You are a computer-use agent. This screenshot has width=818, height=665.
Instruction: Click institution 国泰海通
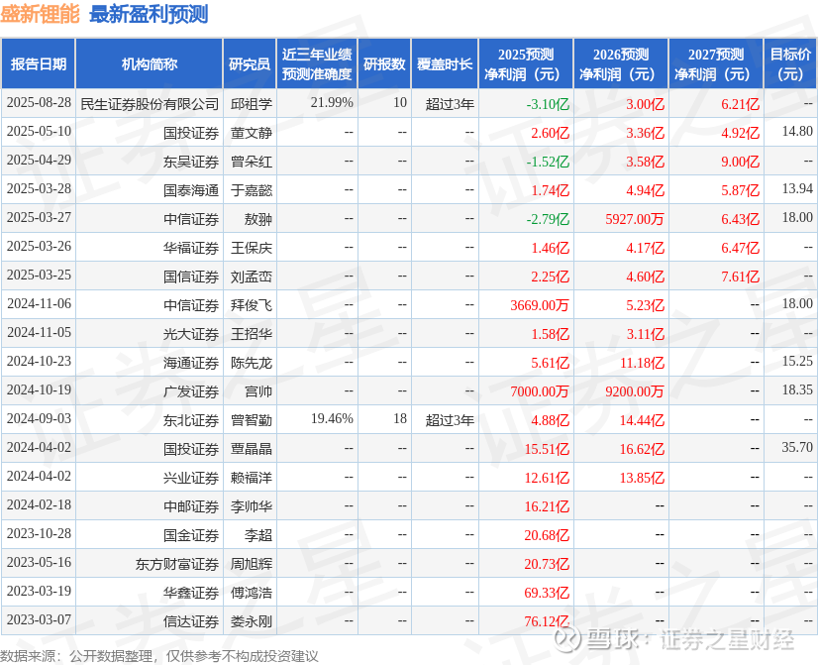tap(191, 190)
